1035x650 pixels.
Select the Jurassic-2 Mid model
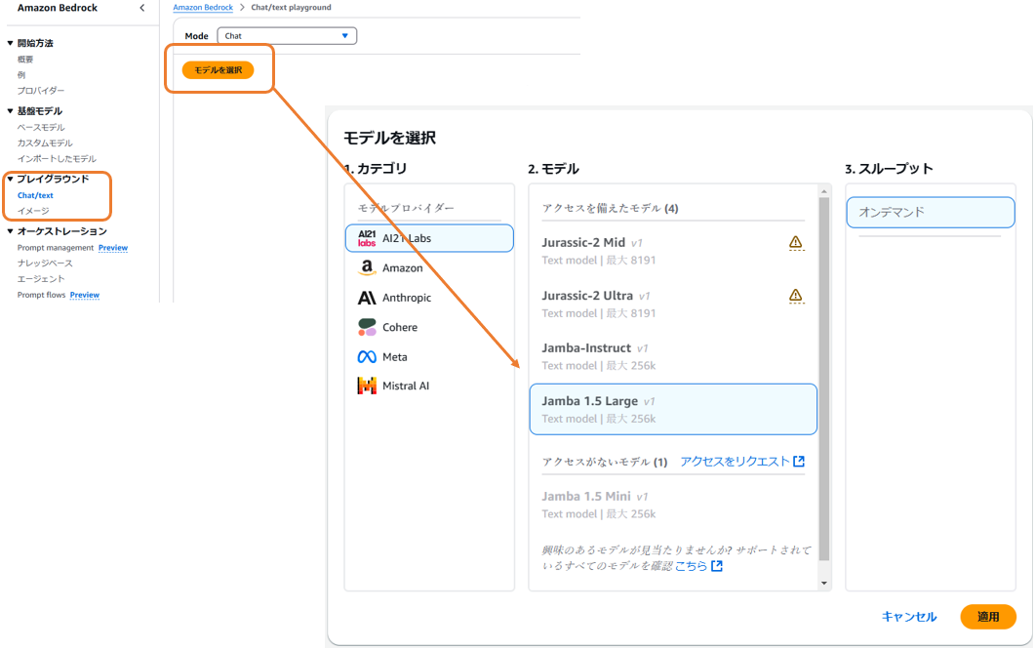pos(673,251)
